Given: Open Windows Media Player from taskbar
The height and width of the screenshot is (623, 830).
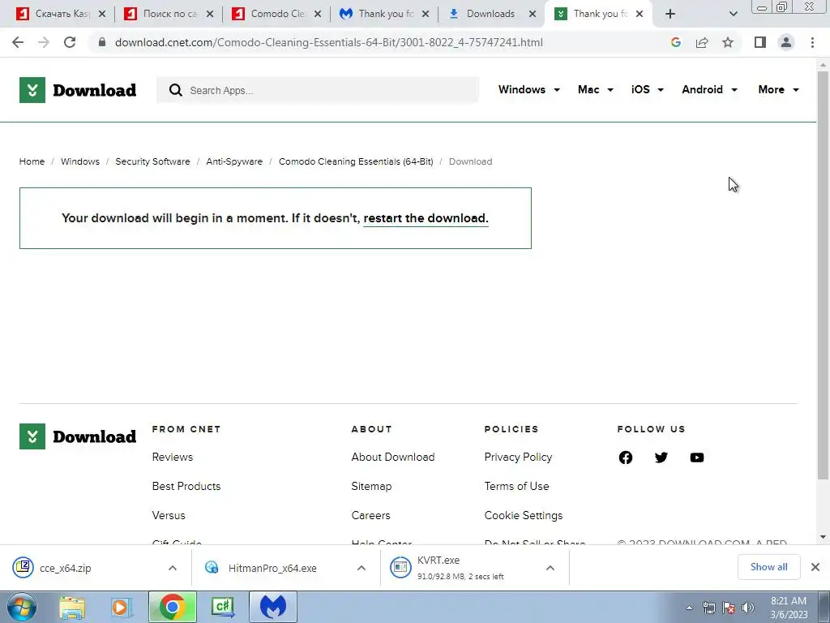Looking at the screenshot, I should point(122,607).
